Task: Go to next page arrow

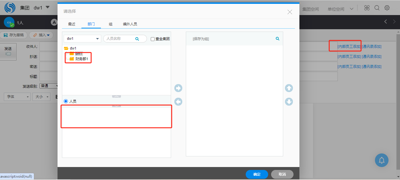Action: pos(394,22)
